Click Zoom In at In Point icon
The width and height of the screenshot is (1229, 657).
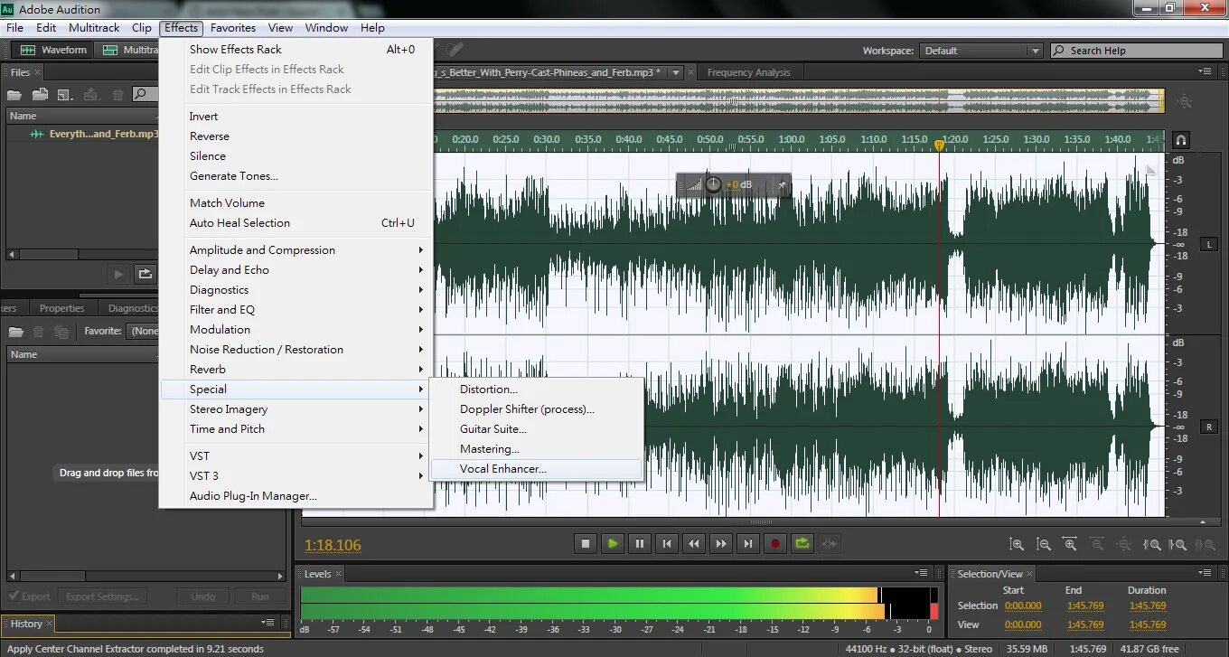[1151, 544]
